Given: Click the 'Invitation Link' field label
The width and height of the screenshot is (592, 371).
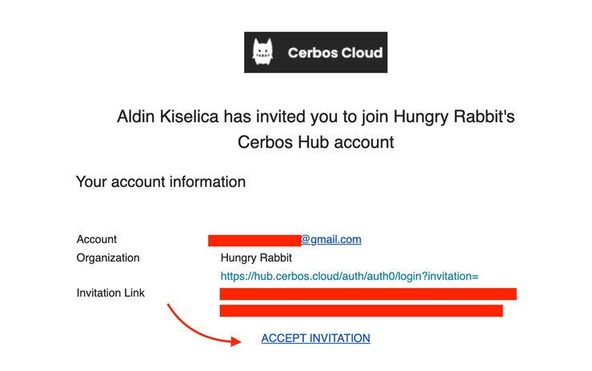Looking at the screenshot, I should click(110, 293).
